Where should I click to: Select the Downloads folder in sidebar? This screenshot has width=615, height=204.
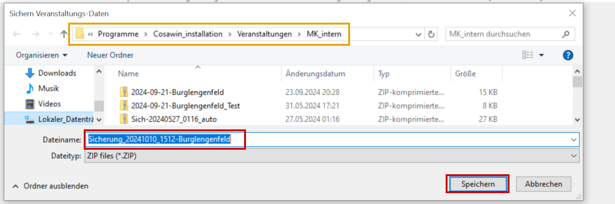tap(57, 73)
